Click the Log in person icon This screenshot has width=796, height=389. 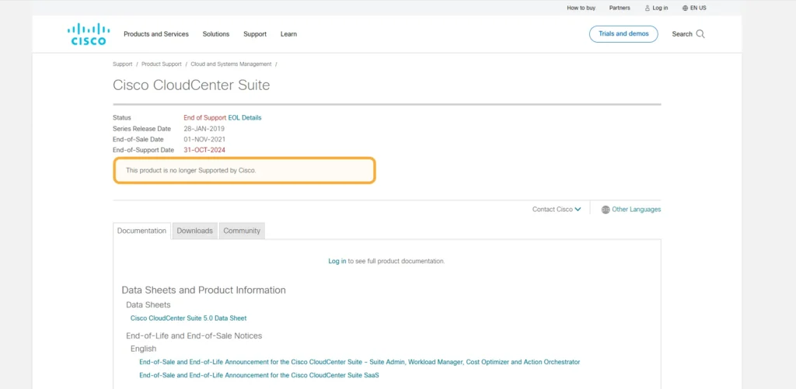648,8
